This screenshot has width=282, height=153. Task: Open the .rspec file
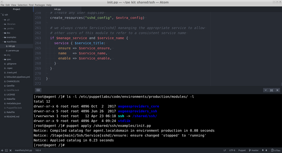coord(10,68)
